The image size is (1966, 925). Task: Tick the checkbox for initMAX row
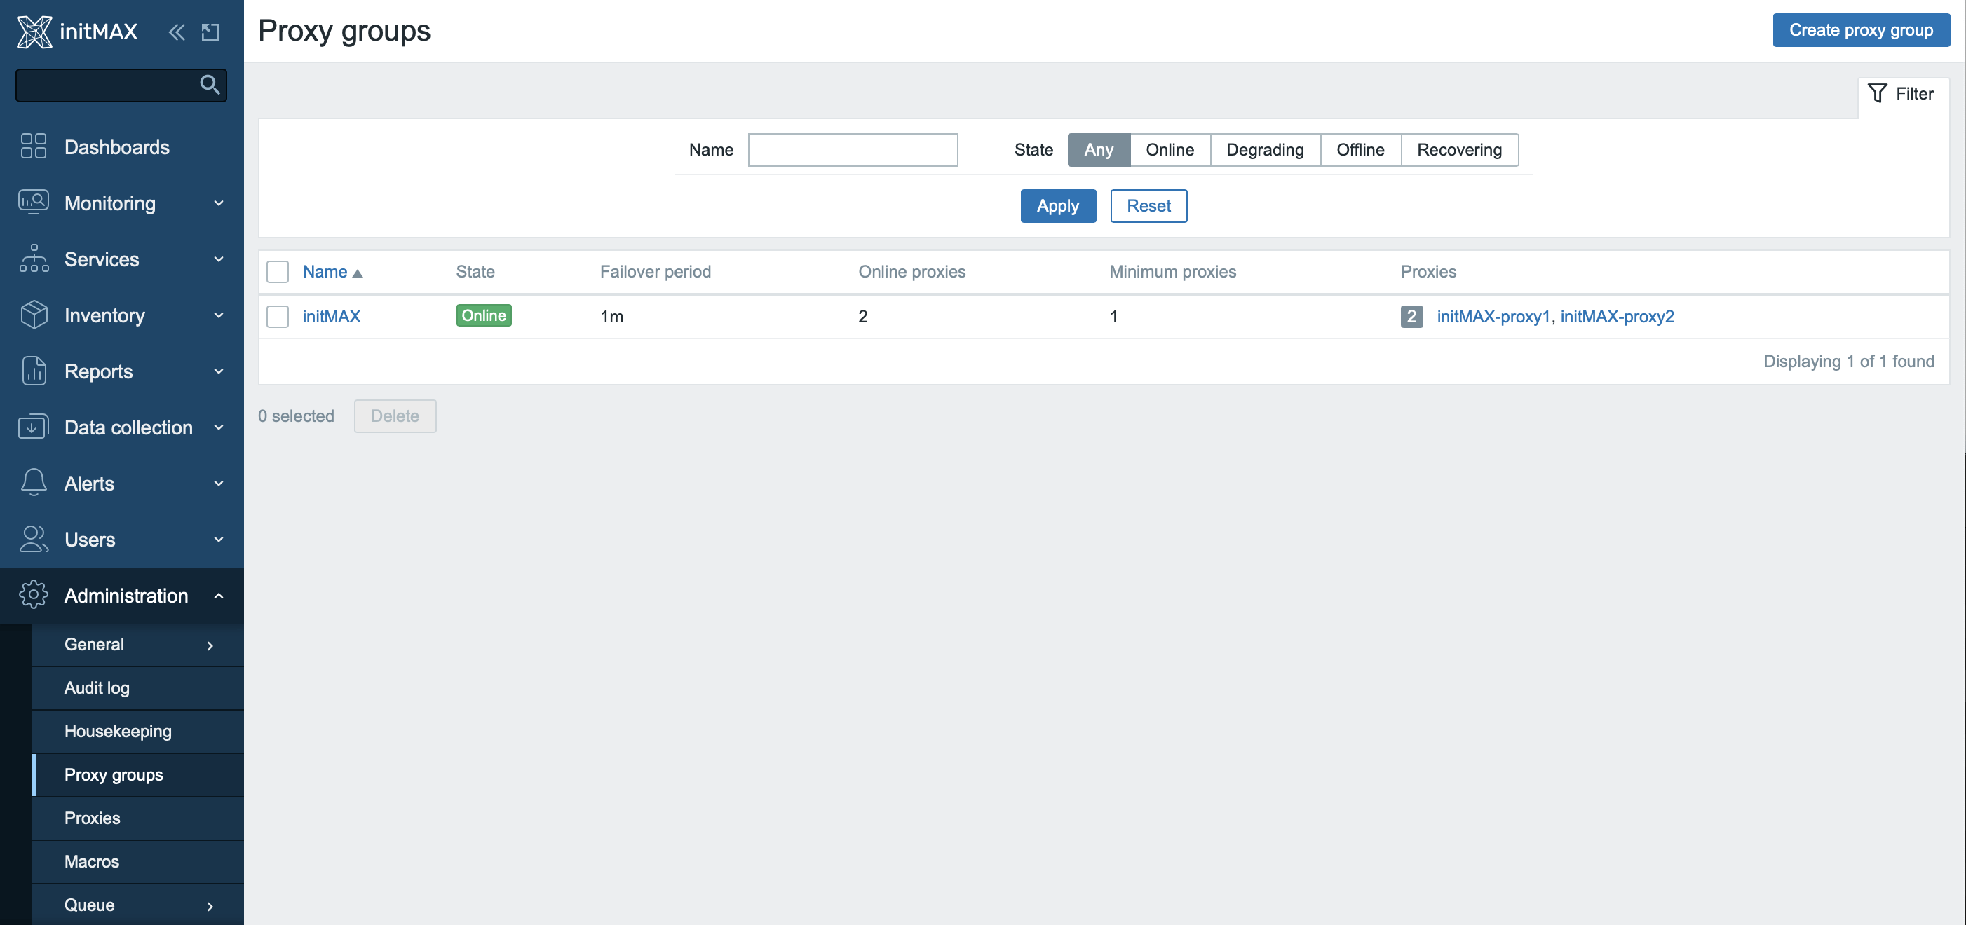[278, 317]
